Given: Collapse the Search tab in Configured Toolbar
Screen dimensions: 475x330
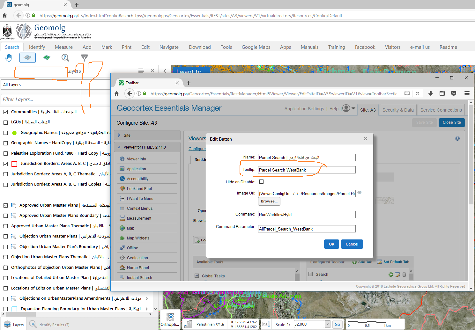Looking at the screenshot, I should (x=311, y=274).
